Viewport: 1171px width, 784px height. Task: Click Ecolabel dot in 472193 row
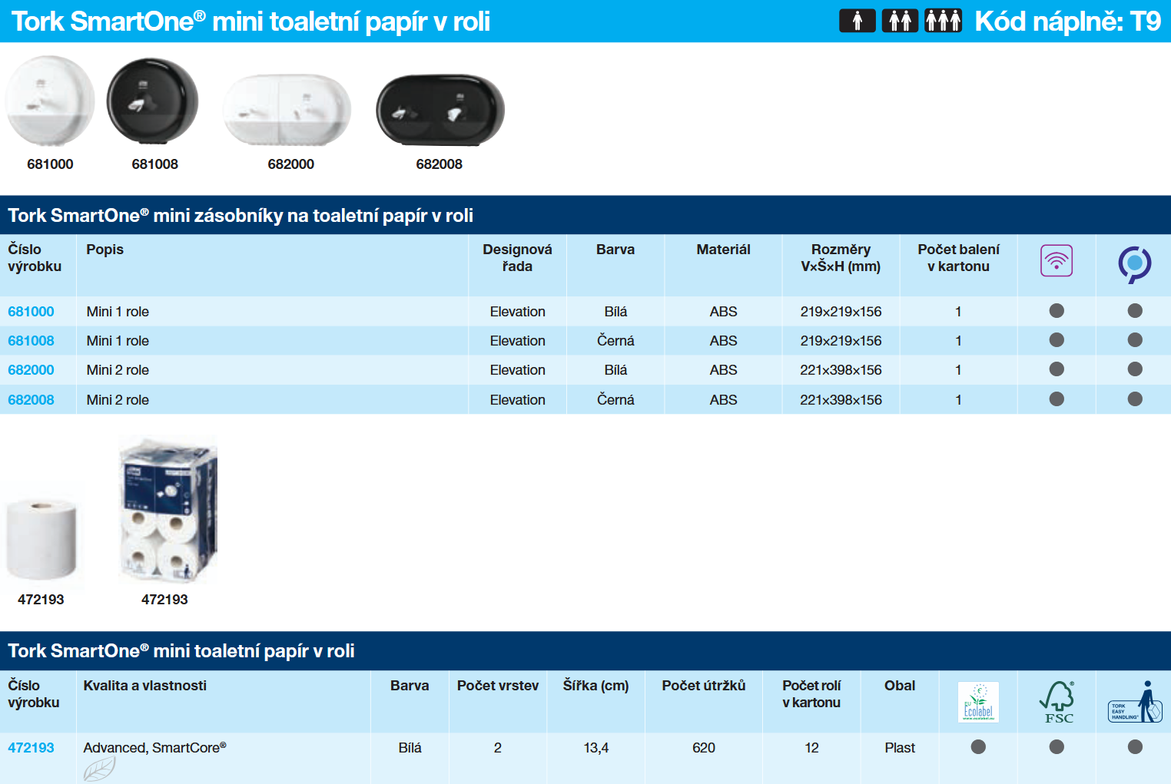point(978,746)
